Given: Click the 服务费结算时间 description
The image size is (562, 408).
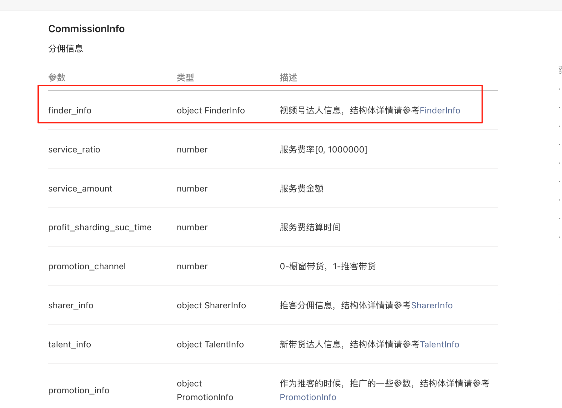Looking at the screenshot, I should (x=310, y=227).
